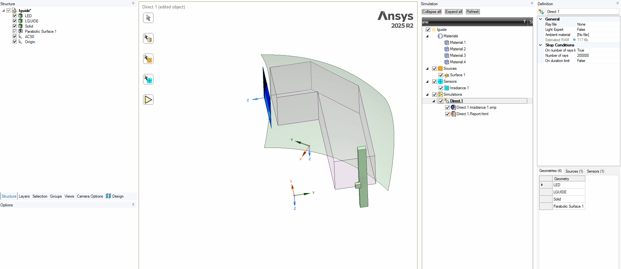Click the ACS0 axis system icon
Image resolution: width=621 pixels, height=269 pixels.
point(20,36)
